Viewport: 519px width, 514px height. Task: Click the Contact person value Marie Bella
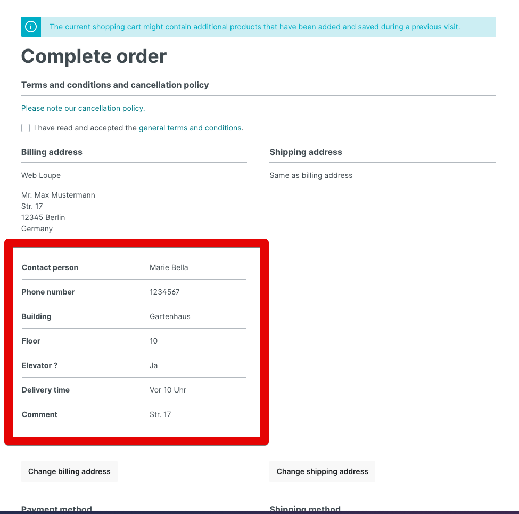169,267
